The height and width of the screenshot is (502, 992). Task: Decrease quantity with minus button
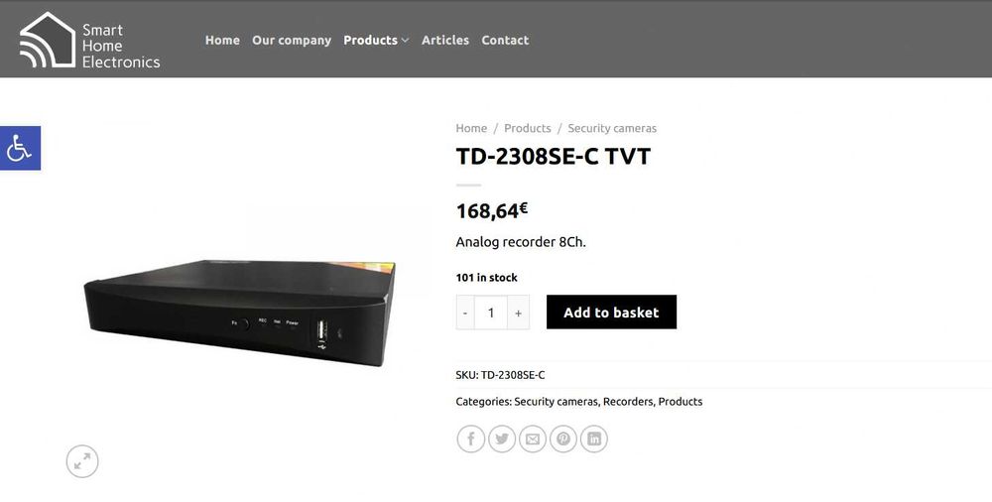(x=465, y=313)
